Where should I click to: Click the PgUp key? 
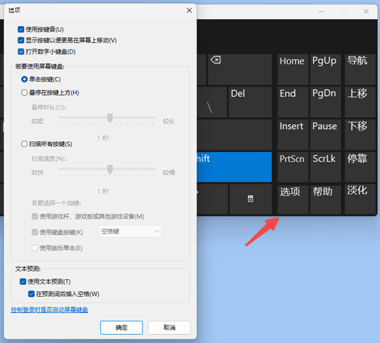click(326, 70)
